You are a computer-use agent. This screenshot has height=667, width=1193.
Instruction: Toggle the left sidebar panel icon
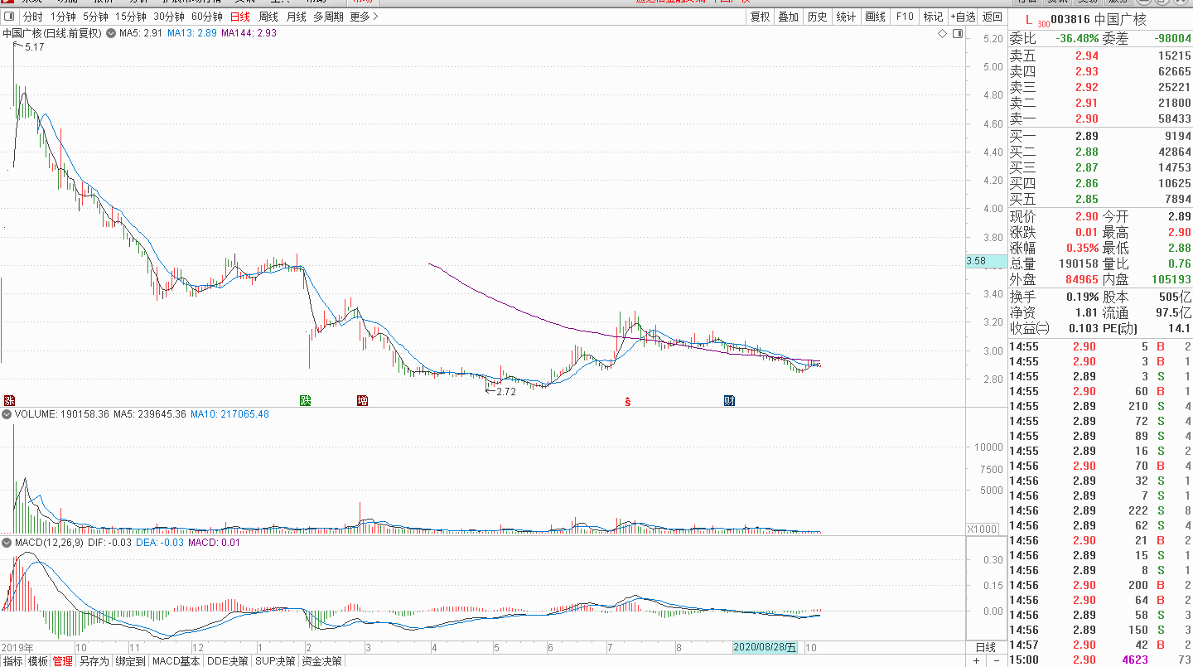pyautogui.click(x=9, y=17)
